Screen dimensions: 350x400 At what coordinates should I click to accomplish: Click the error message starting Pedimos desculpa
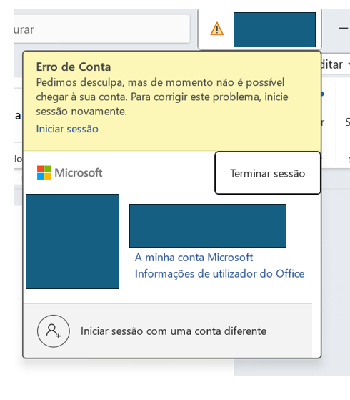[x=162, y=97]
